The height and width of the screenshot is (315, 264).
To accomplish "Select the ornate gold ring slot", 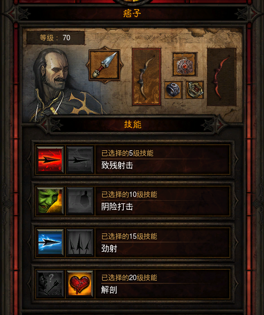I will pos(195,90).
